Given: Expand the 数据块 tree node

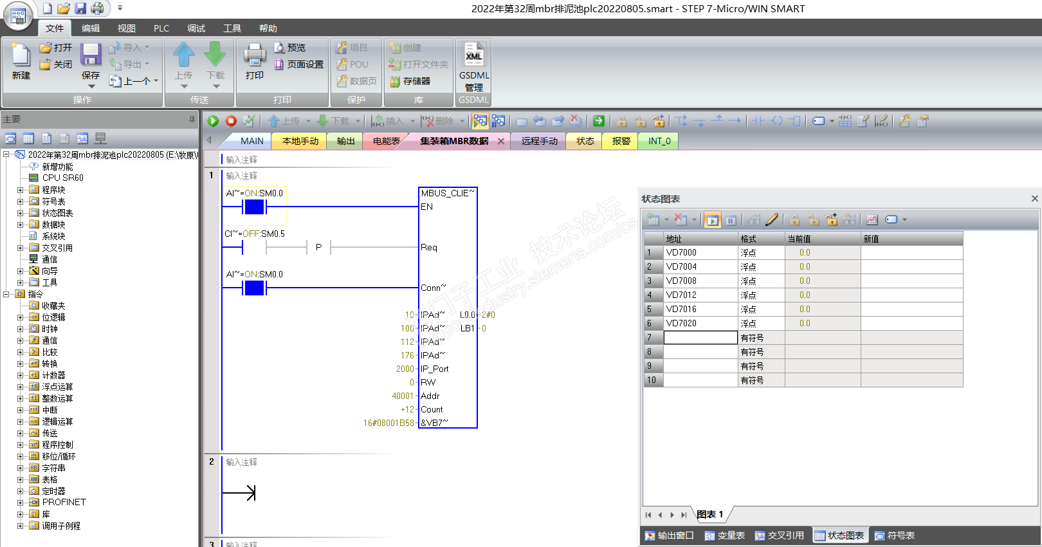Looking at the screenshot, I should pos(20,225).
